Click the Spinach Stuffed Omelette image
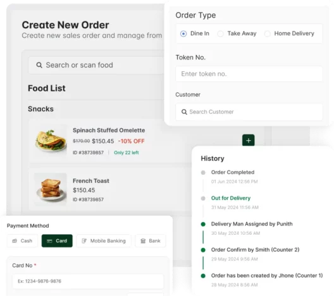The width and height of the screenshot is (334, 296). (51, 141)
